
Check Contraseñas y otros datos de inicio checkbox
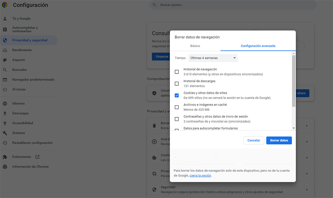pyautogui.click(x=177, y=119)
